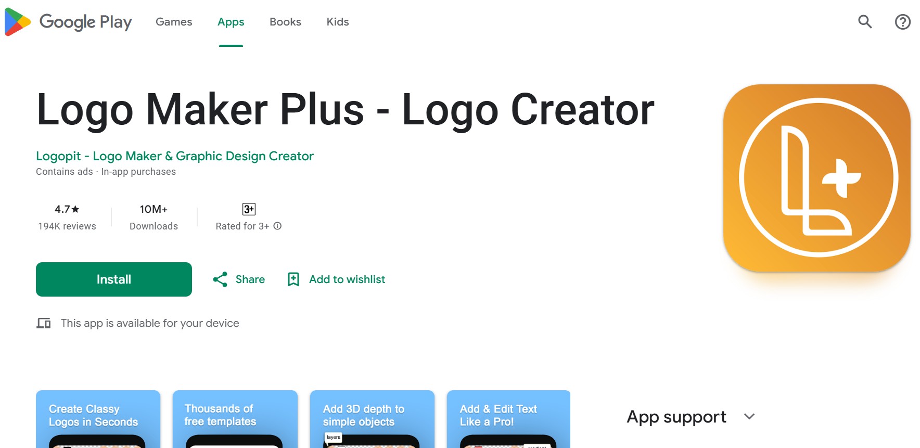Image resolution: width=920 pixels, height=448 pixels.
Task: Click the share icon
Action: pos(220,279)
